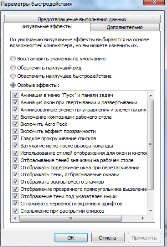Click the vertical scrollbar thumb

151,145
